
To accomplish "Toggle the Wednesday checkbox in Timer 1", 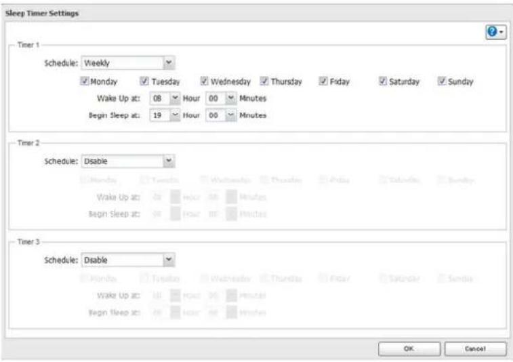I will pos(204,81).
